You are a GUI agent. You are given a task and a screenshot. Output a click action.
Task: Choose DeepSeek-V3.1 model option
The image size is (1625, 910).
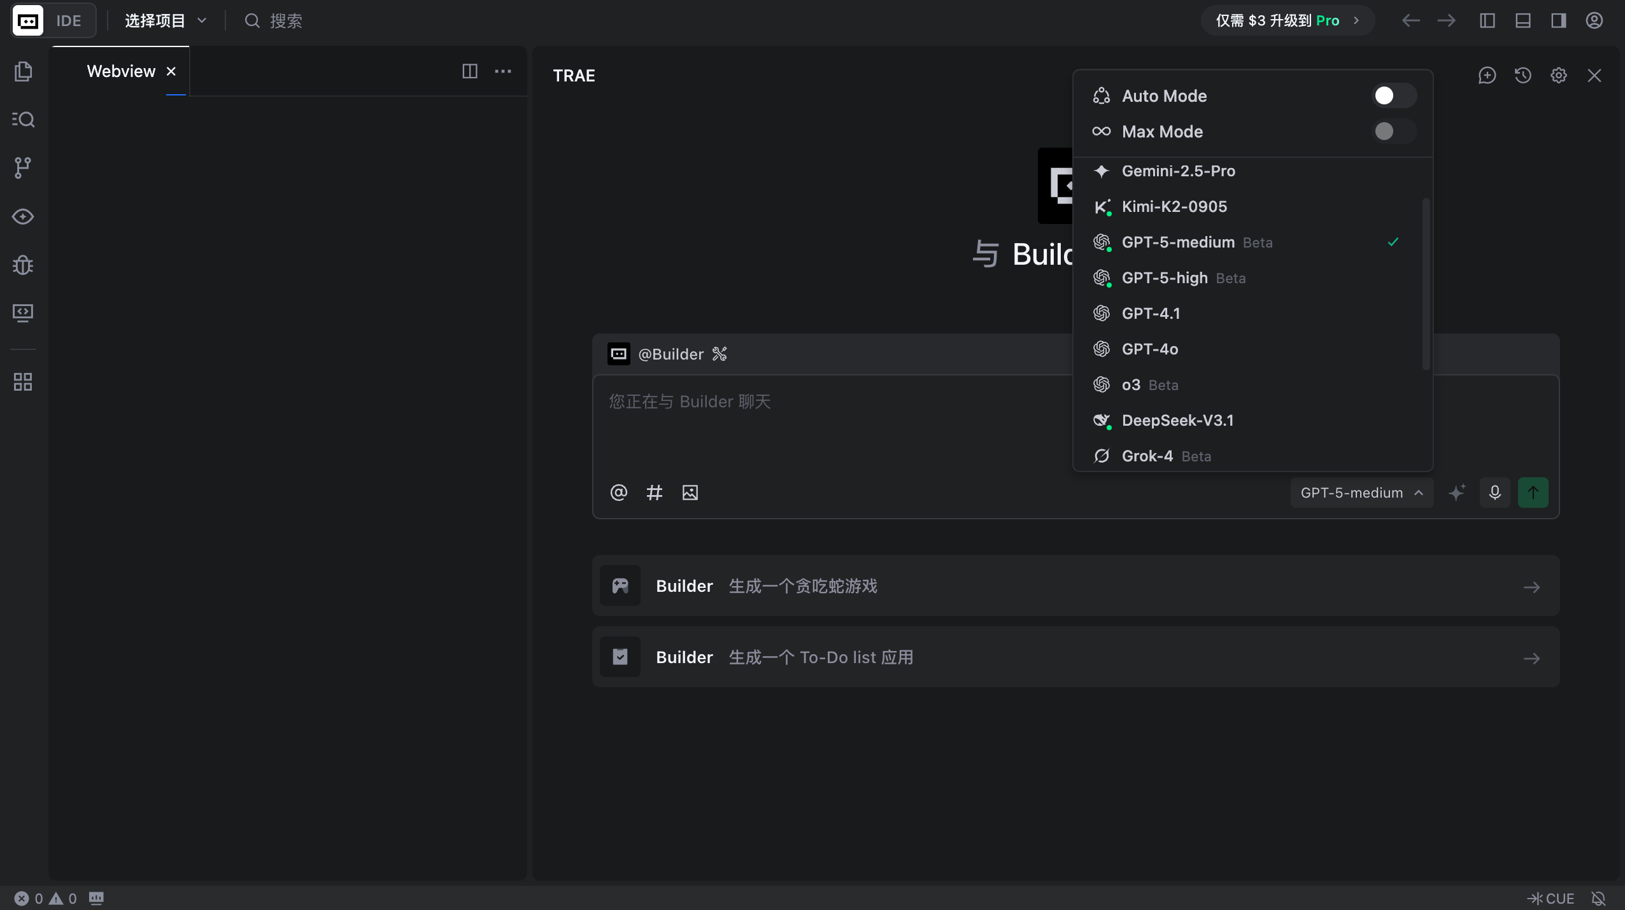click(1177, 421)
